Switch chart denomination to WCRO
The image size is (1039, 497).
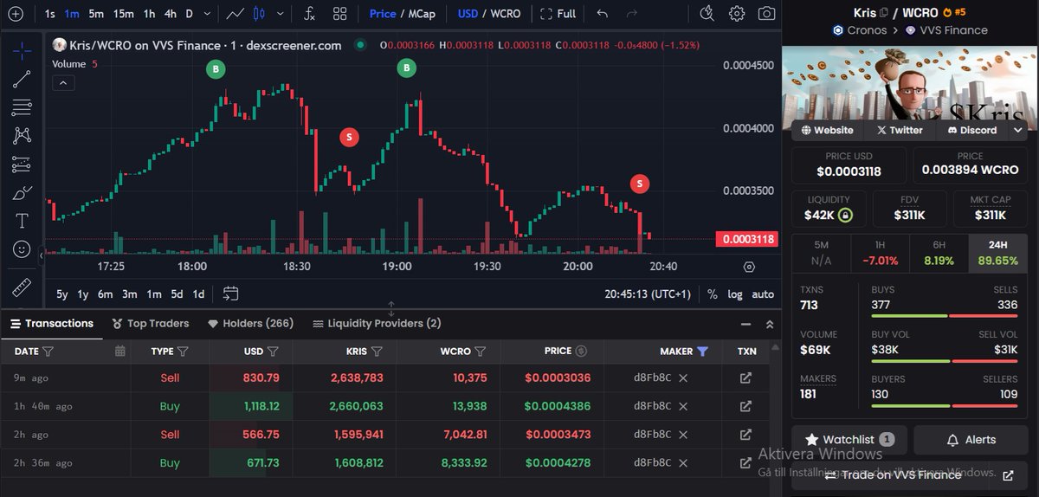click(506, 14)
